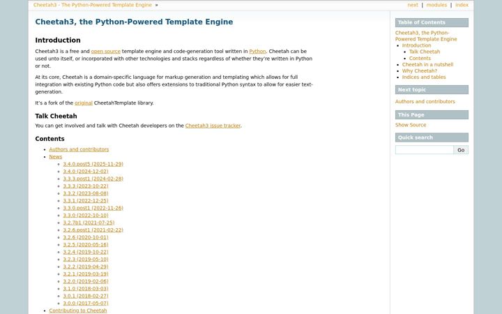
Task: Open the 'News' contents link
Action: click(55, 157)
